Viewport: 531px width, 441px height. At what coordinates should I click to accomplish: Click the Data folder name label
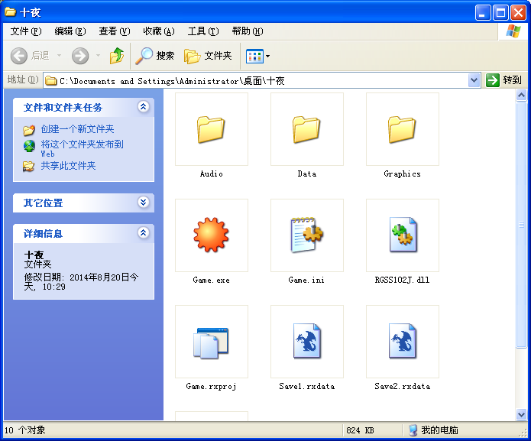tap(307, 173)
